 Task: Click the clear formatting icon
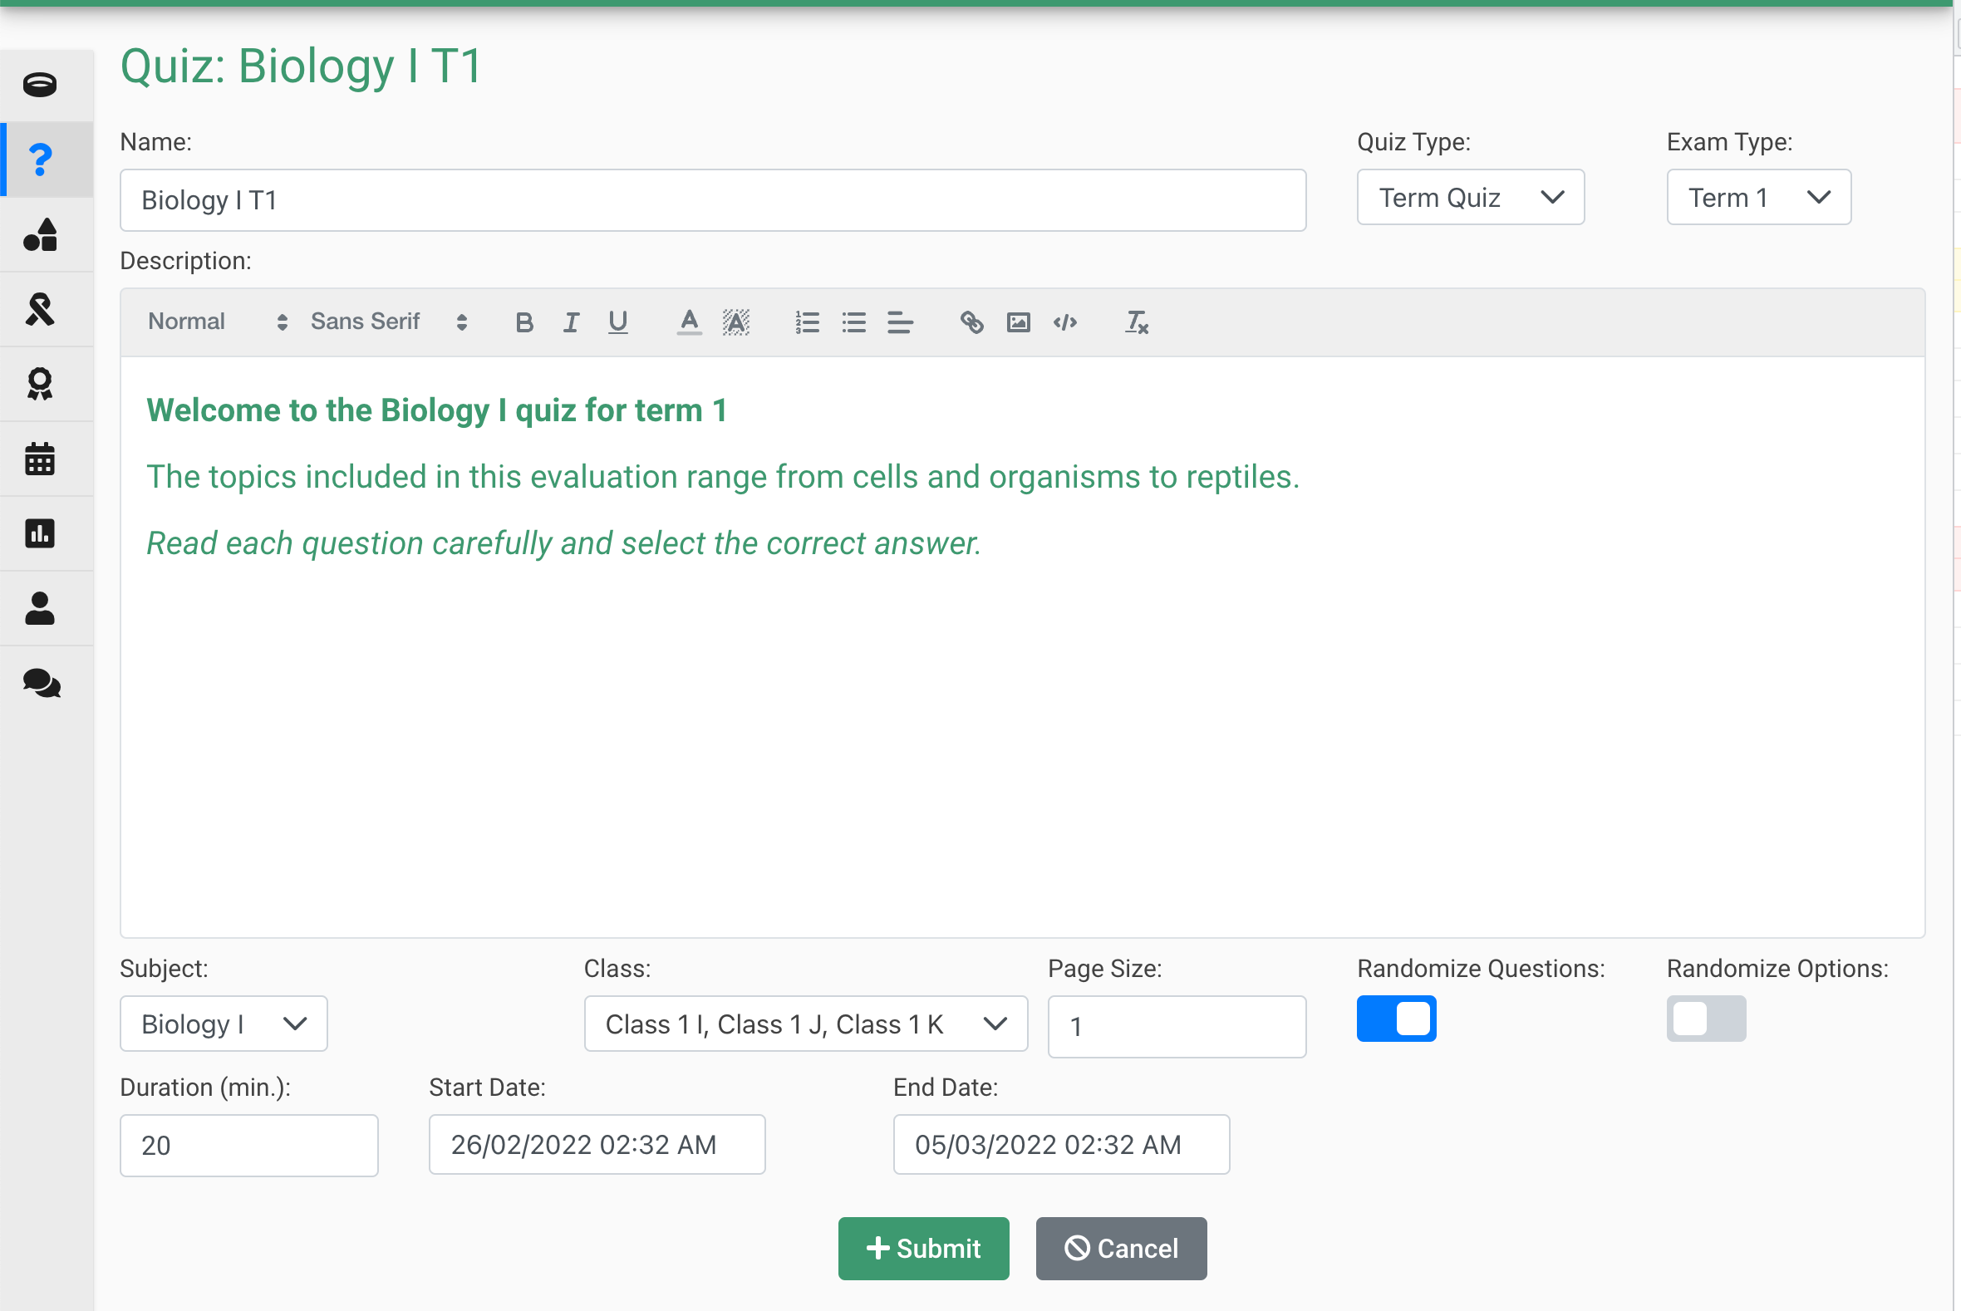(1137, 322)
